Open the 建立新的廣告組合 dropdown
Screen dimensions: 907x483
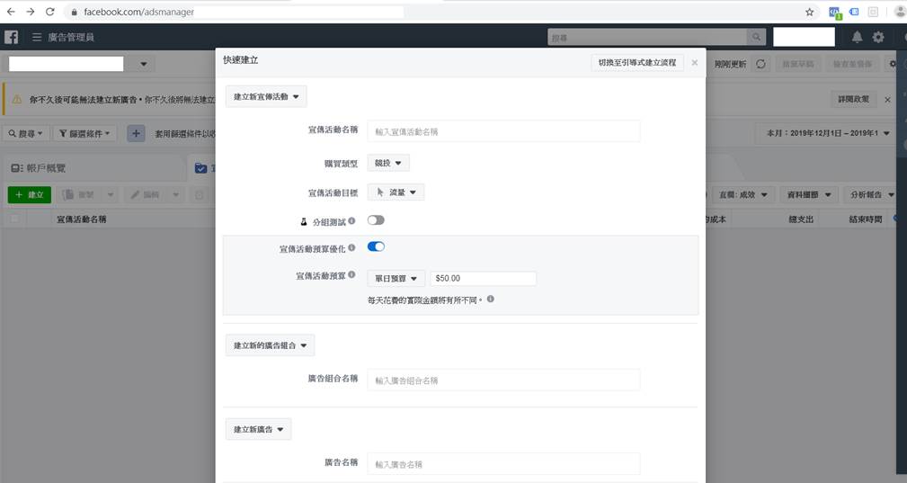[271, 345]
